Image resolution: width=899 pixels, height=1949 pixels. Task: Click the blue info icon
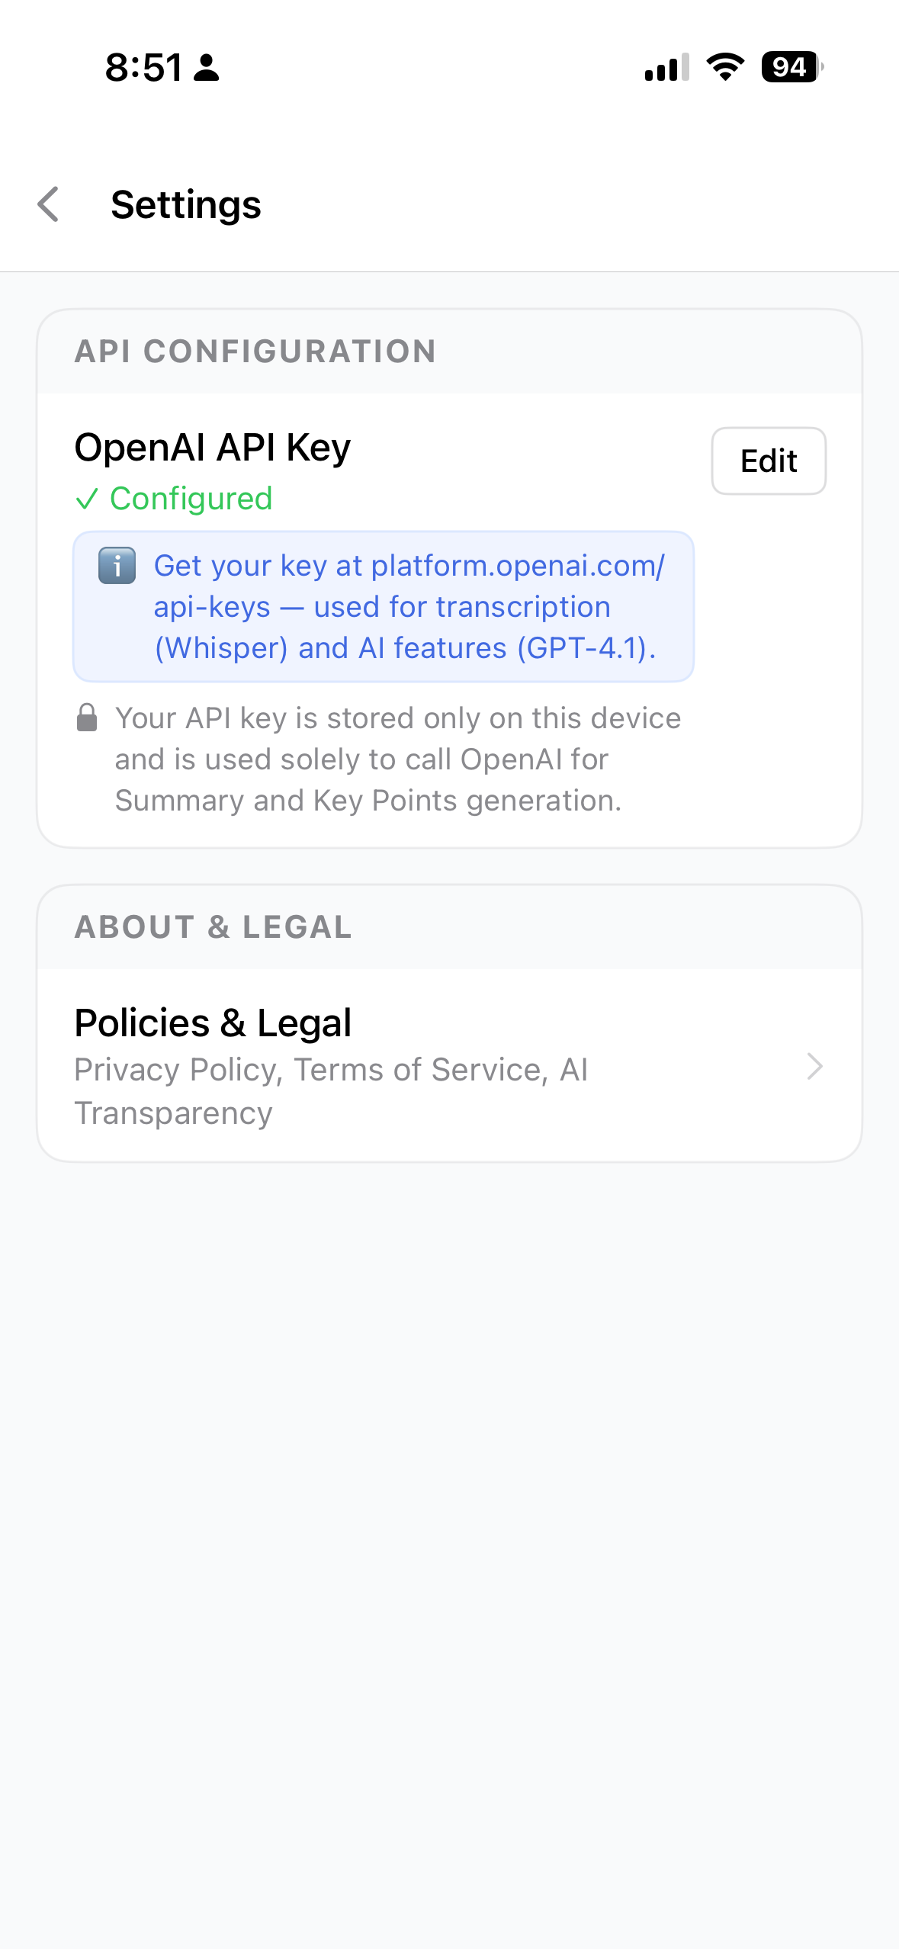[x=117, y=566]
